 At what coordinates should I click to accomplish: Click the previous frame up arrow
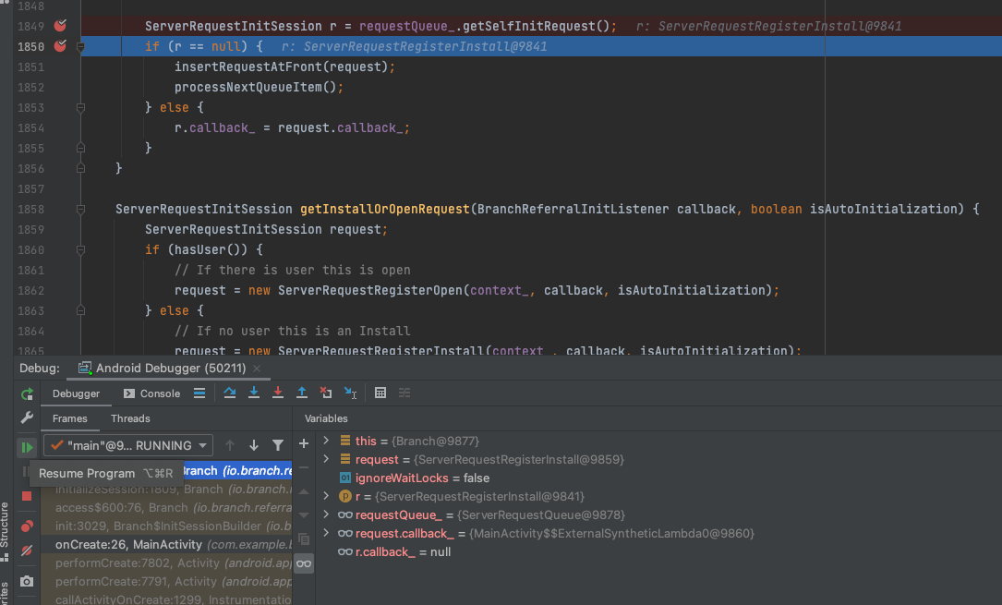click(229, 445)
